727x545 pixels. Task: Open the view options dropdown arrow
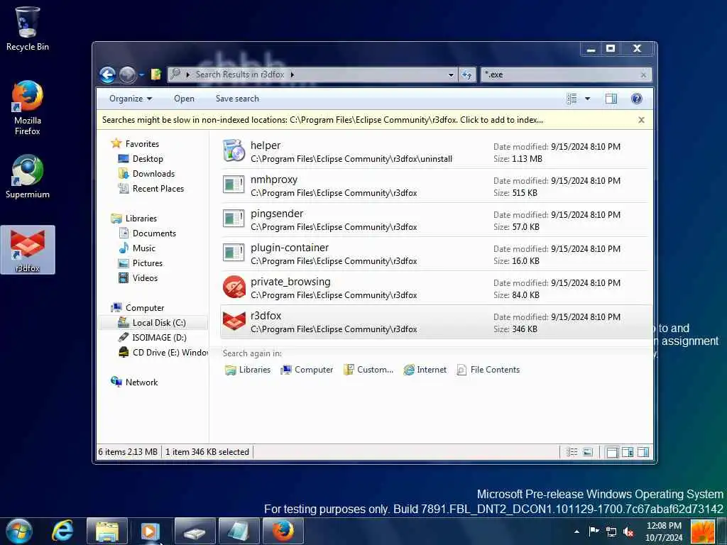(587, 99)
